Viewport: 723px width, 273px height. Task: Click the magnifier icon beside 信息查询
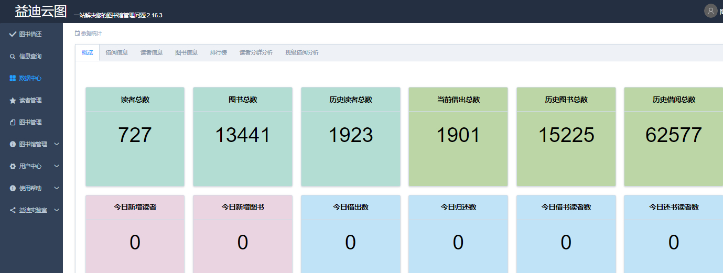point(13,56)
